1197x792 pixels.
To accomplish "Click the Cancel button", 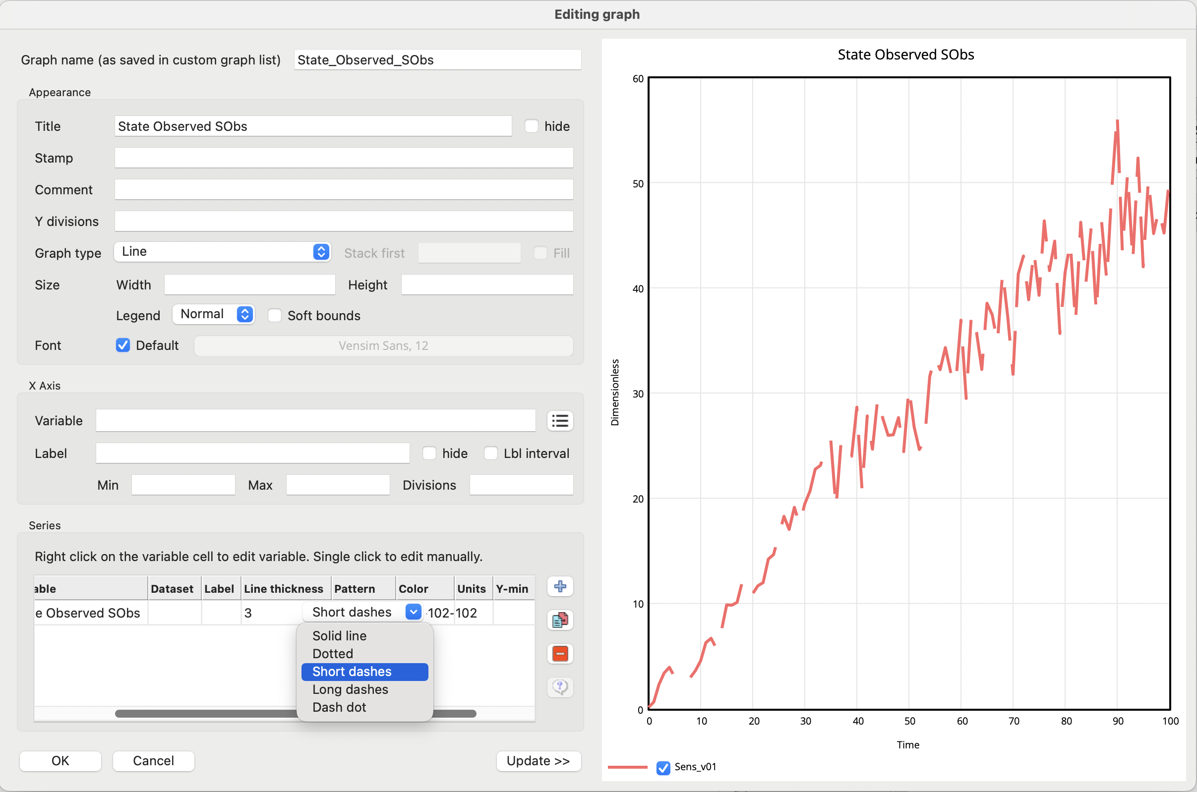I will coord(153,761).
